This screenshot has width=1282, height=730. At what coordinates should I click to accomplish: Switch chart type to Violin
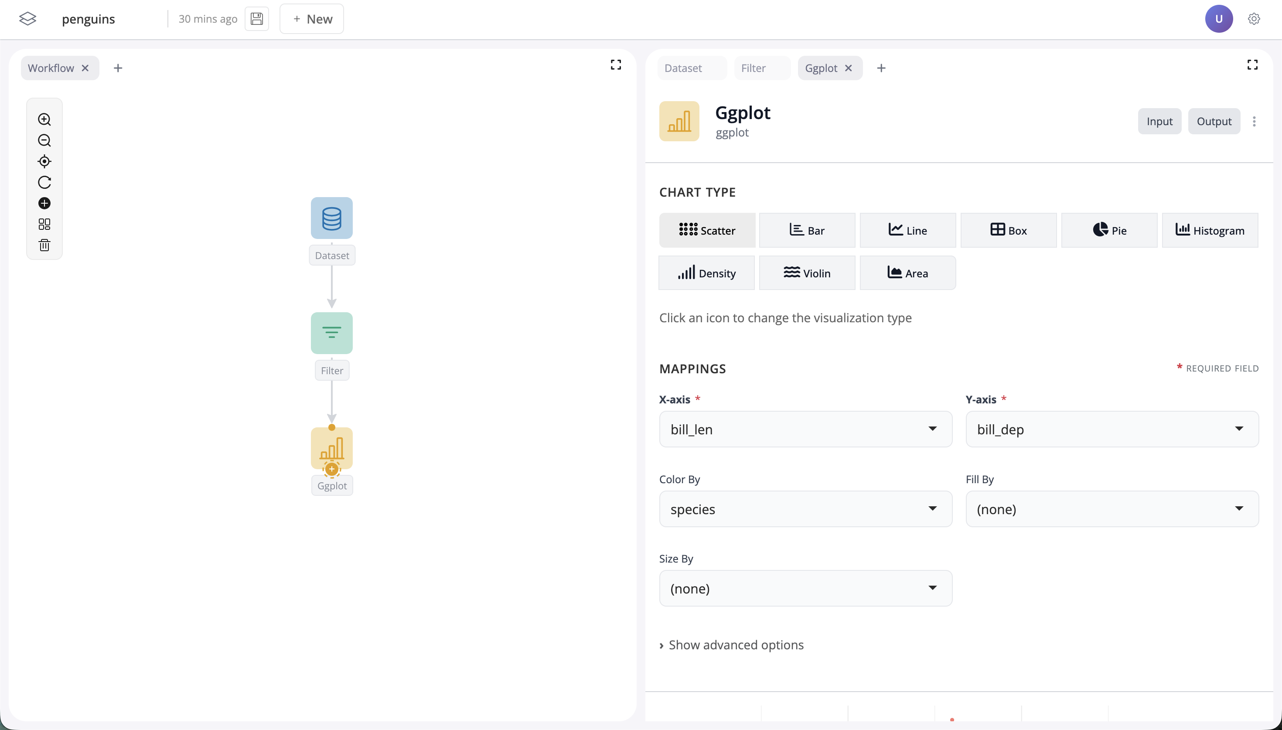(x=807, y=273)
